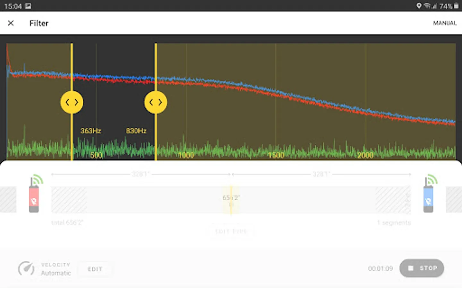Click the velocity speedometer gauge icon
Viewport: 462px width, 288px height.
click(27, 268)
